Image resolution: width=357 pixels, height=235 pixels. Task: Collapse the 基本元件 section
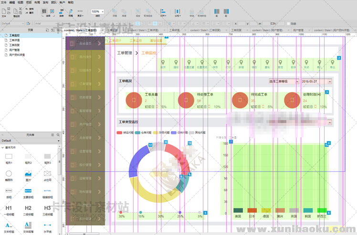2,147
